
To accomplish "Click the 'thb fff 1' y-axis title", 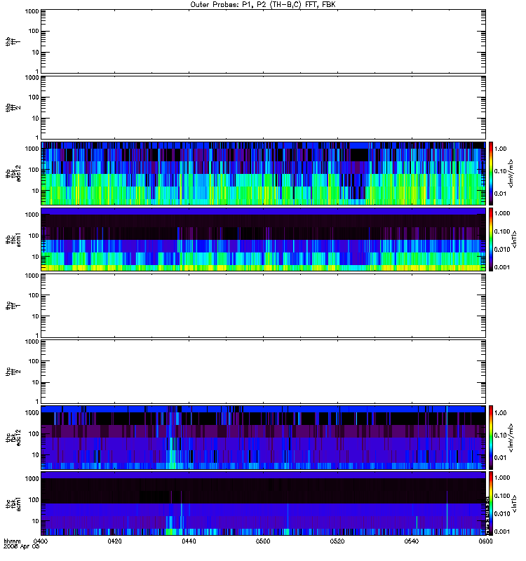I will coord(13,41).
